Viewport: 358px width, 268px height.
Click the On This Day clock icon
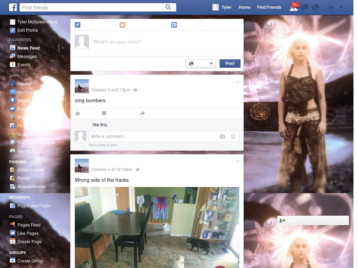point(13,92)
